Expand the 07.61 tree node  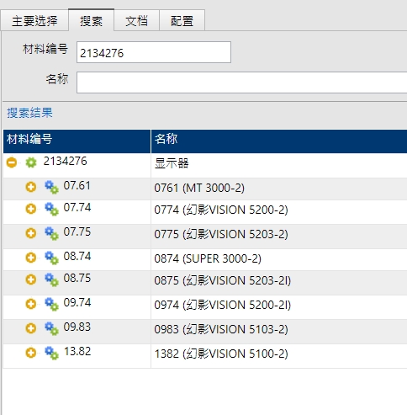[31, 187]
